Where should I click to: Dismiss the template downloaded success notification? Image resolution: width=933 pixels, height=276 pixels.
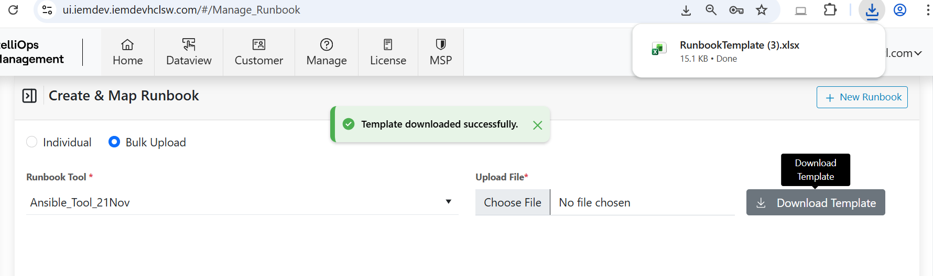tap(537, 125)
